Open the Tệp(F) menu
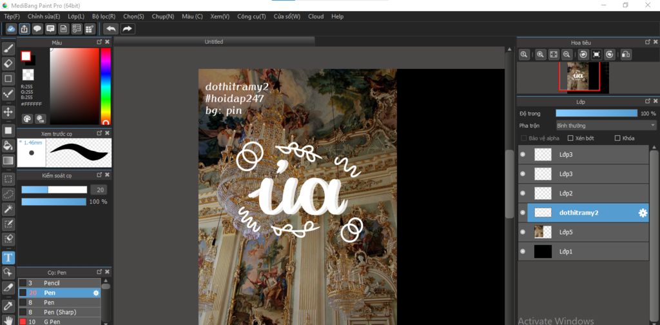The image size is (660, 325). click(12, 16)
